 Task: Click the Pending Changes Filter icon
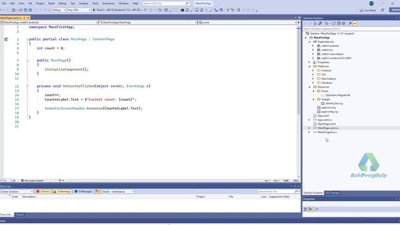point(327,24)
